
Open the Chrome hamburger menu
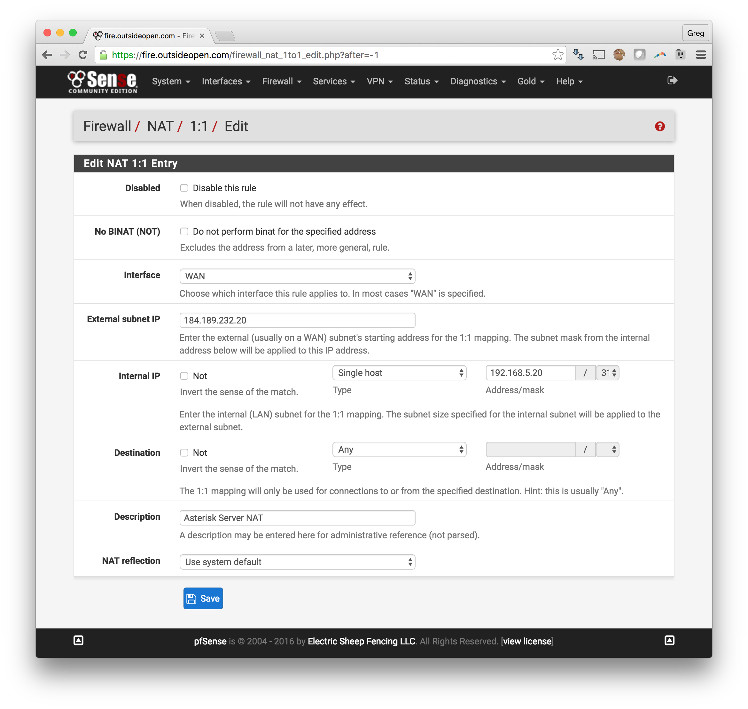[701, 55]
